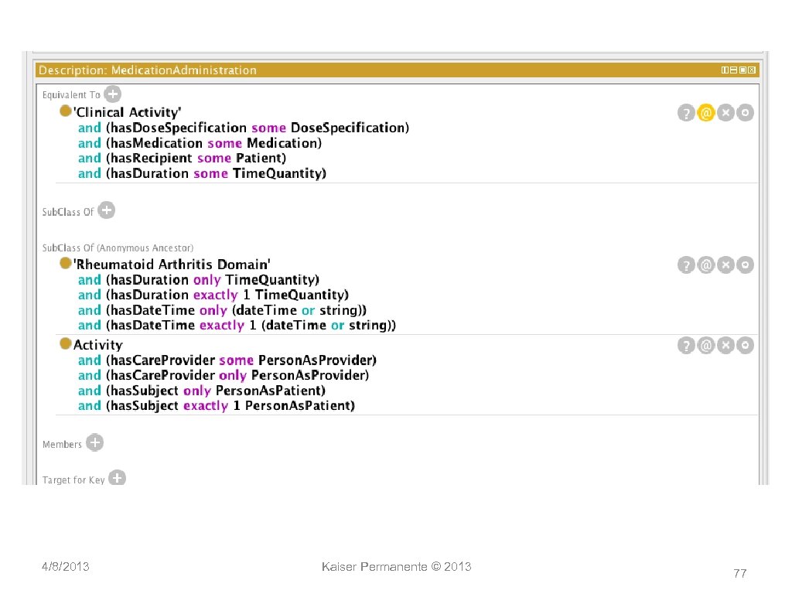The width and height of the screenshot is (792, 594).
Task: Open annotations for 'Rheumatoid Arthritis Domain' row
Action: pyautogui.click(x=705, y=265)
